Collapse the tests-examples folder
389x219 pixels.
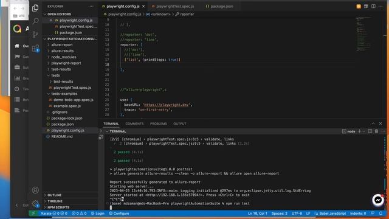64,94
